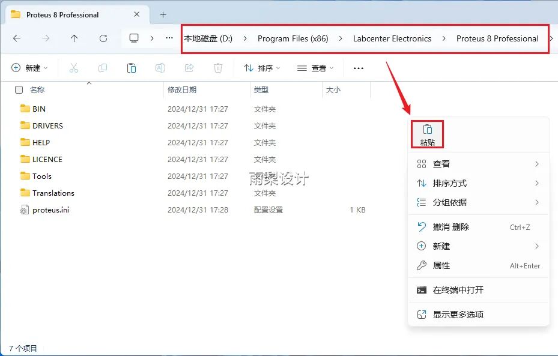Select the Copy icon in the toolbar
Screen dimensions: 558x356
(103, 68)
